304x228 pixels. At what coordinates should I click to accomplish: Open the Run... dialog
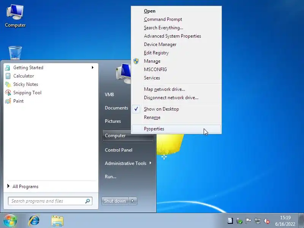click(x=111, y=177)
